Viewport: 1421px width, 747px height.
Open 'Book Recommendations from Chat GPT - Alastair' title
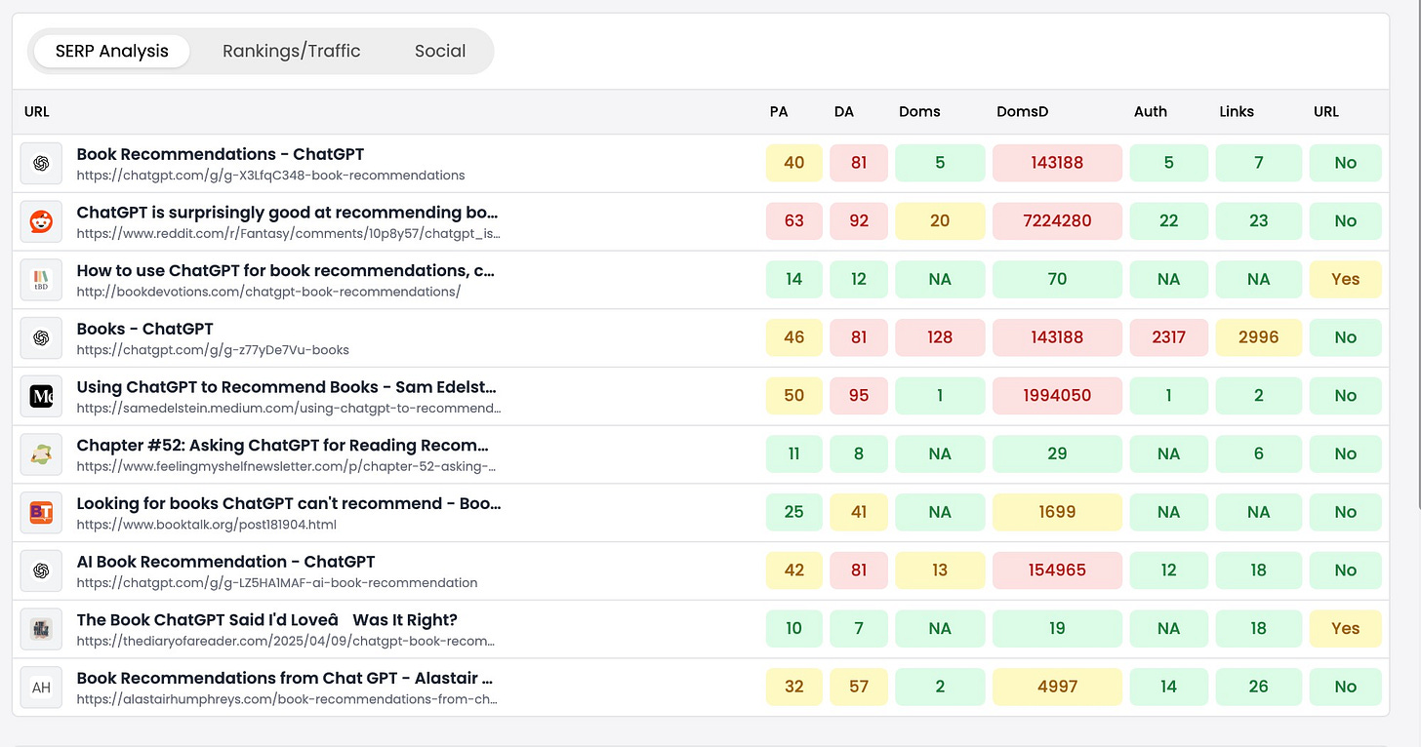284,678
